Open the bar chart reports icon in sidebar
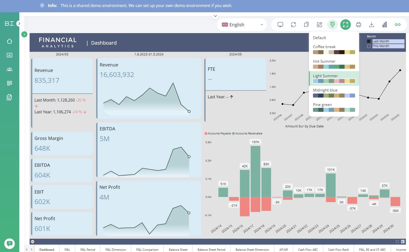Image resolution: width=409 pixels, height=252 pixels. pyautogui.click(x=10, y=55)
